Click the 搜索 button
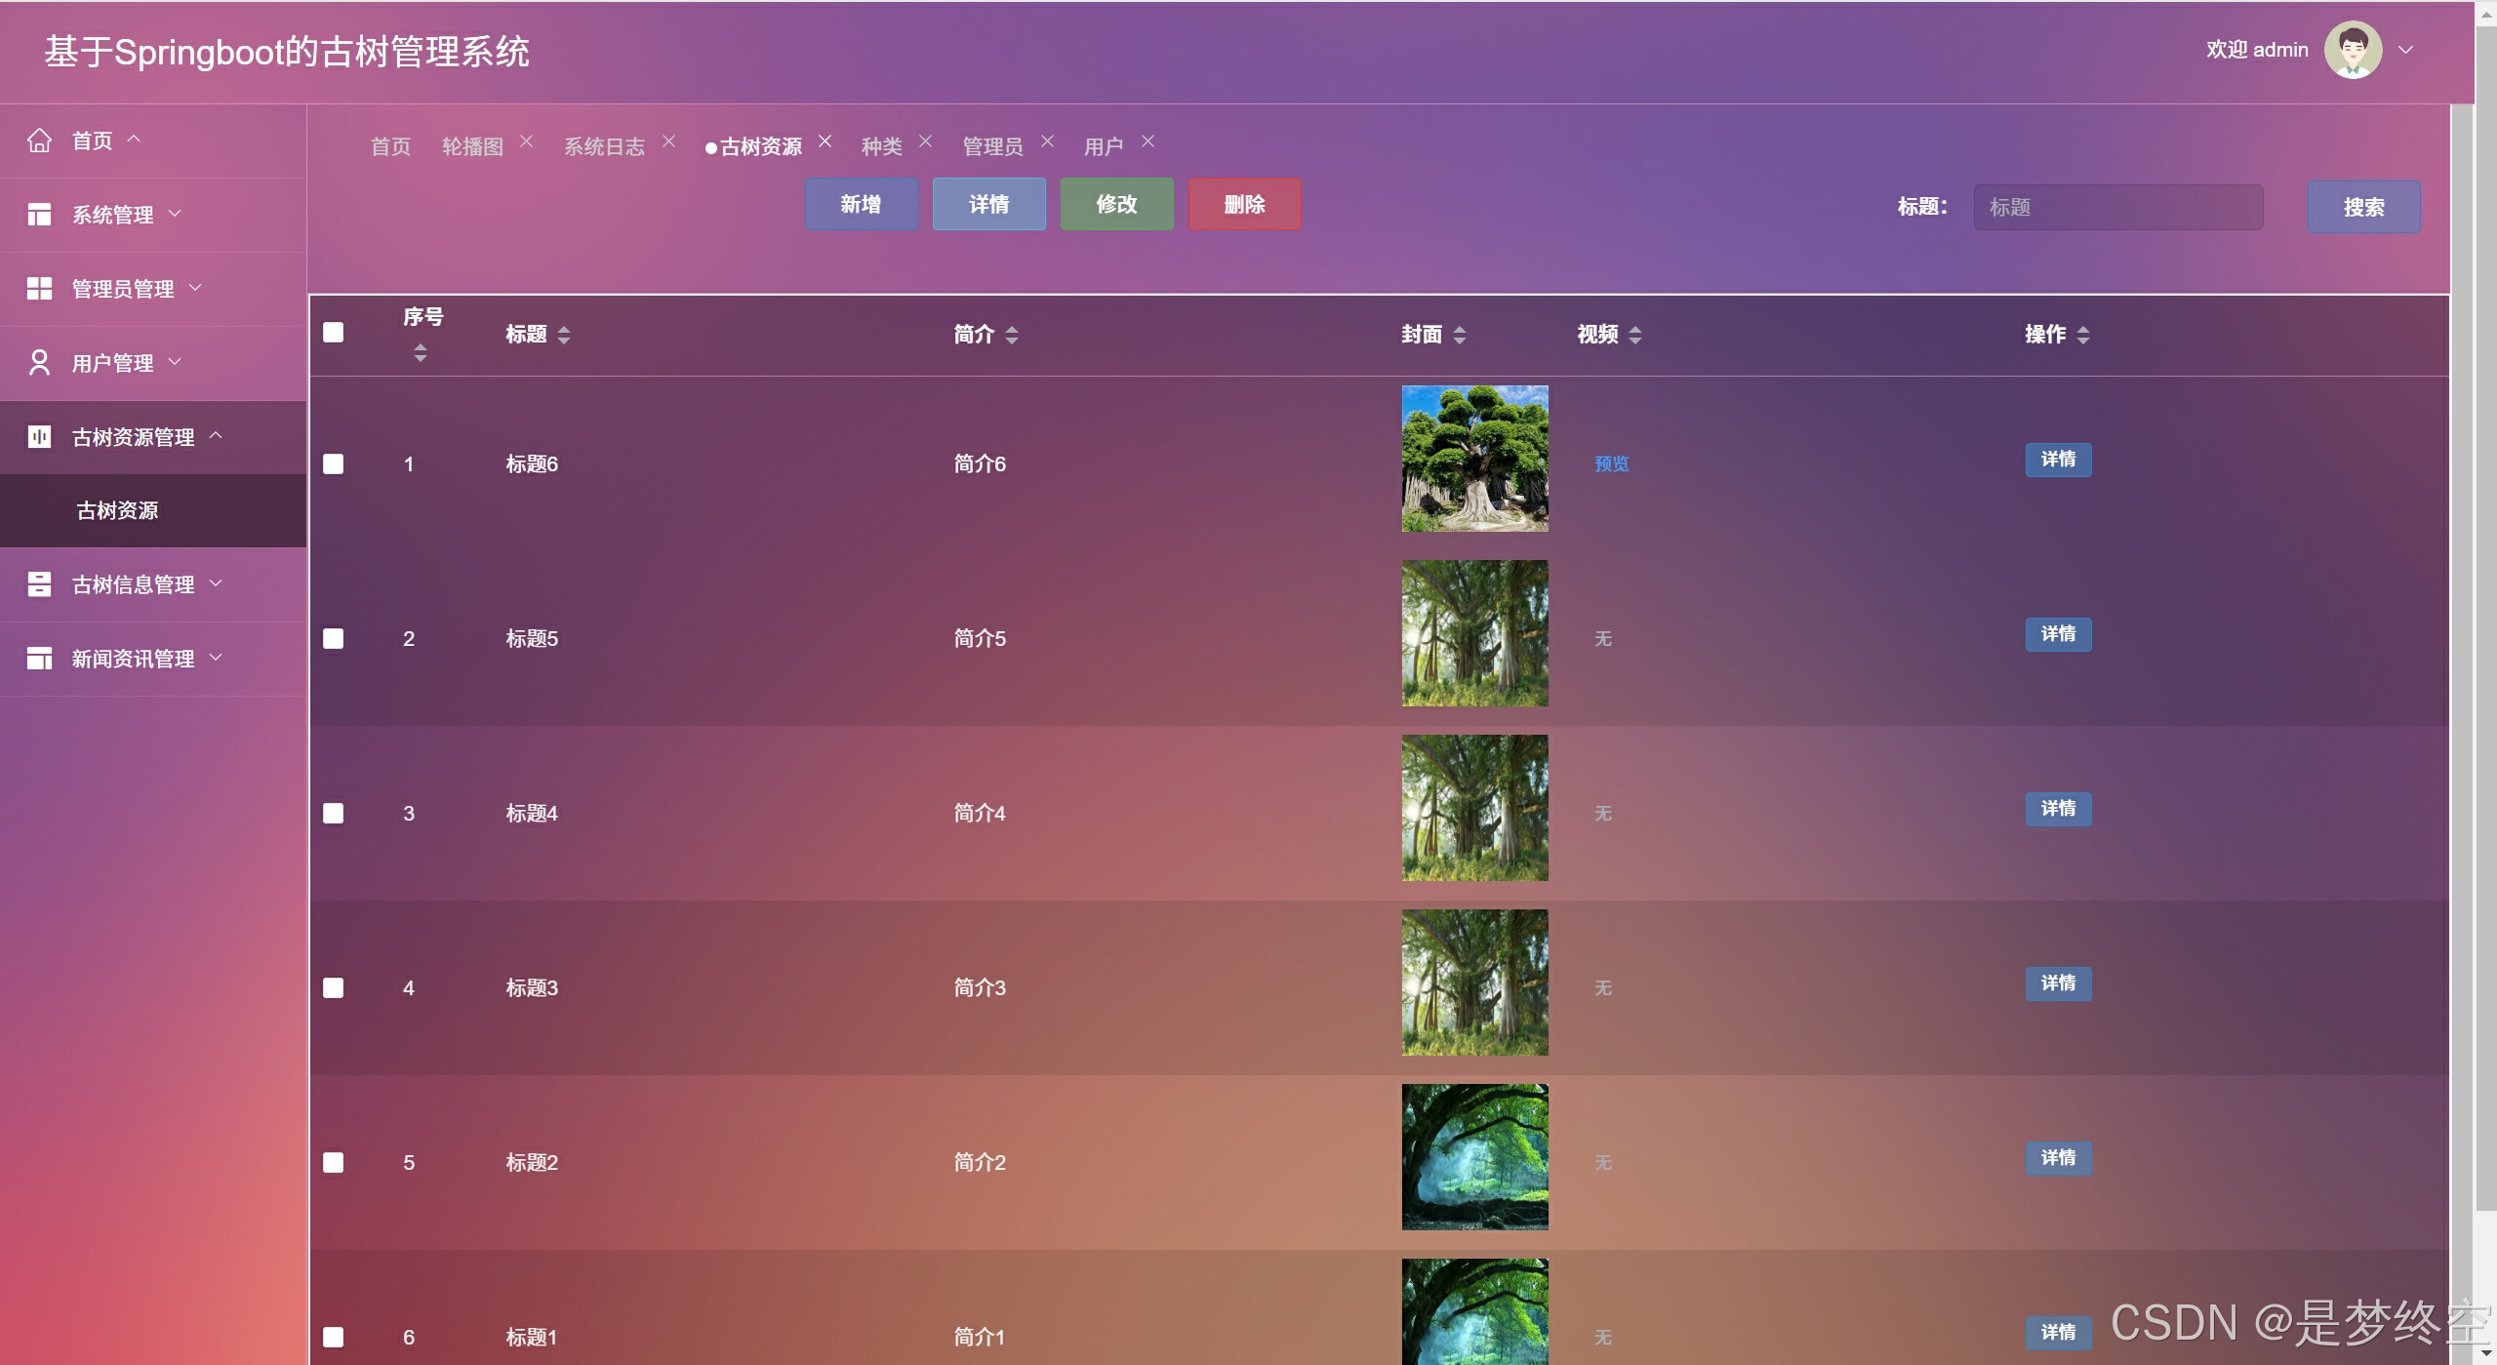Screen dimensions: 2497x1365 [x=2363, y=207]
